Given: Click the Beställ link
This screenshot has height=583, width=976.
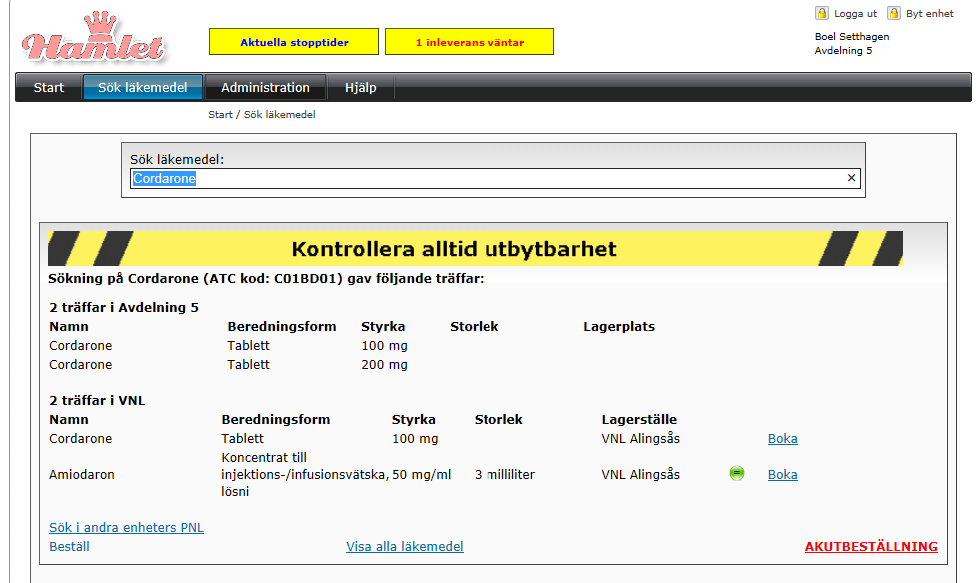Looking at the screenshot, I should (x=69, y=546).
